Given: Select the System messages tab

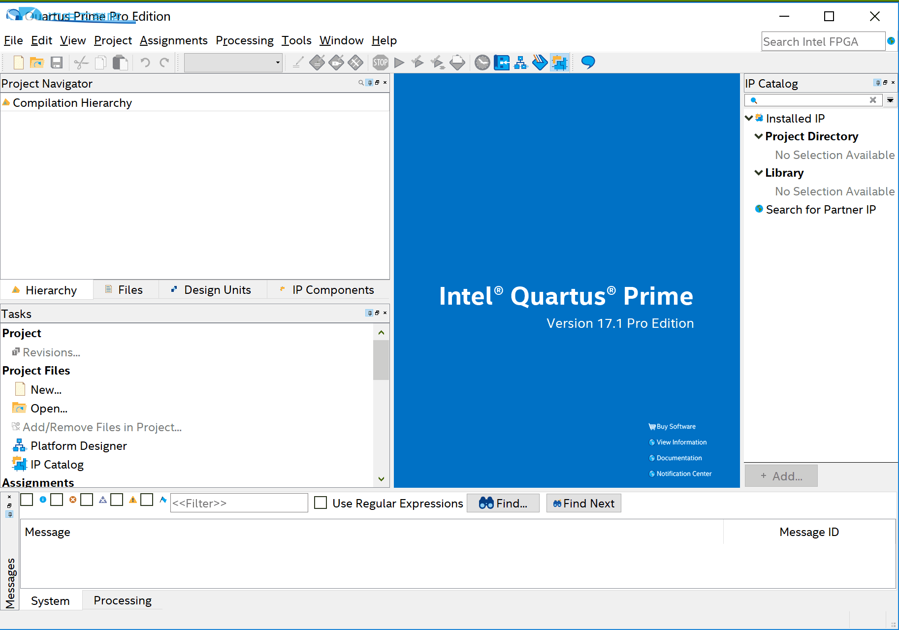Looking at the screenshot, I should point(50,601).
